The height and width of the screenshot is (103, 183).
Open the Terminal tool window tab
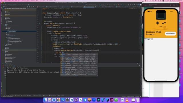(x=24, y=95)
